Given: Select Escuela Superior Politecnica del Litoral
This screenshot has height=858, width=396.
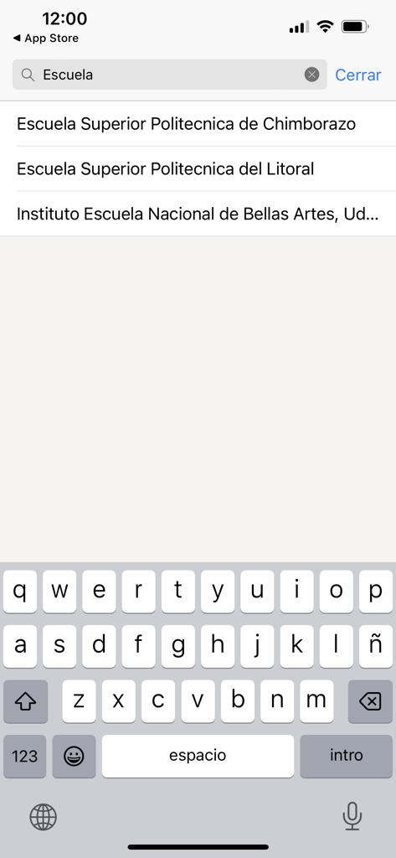Looking at the screenshot, I should tap(198, 168).
